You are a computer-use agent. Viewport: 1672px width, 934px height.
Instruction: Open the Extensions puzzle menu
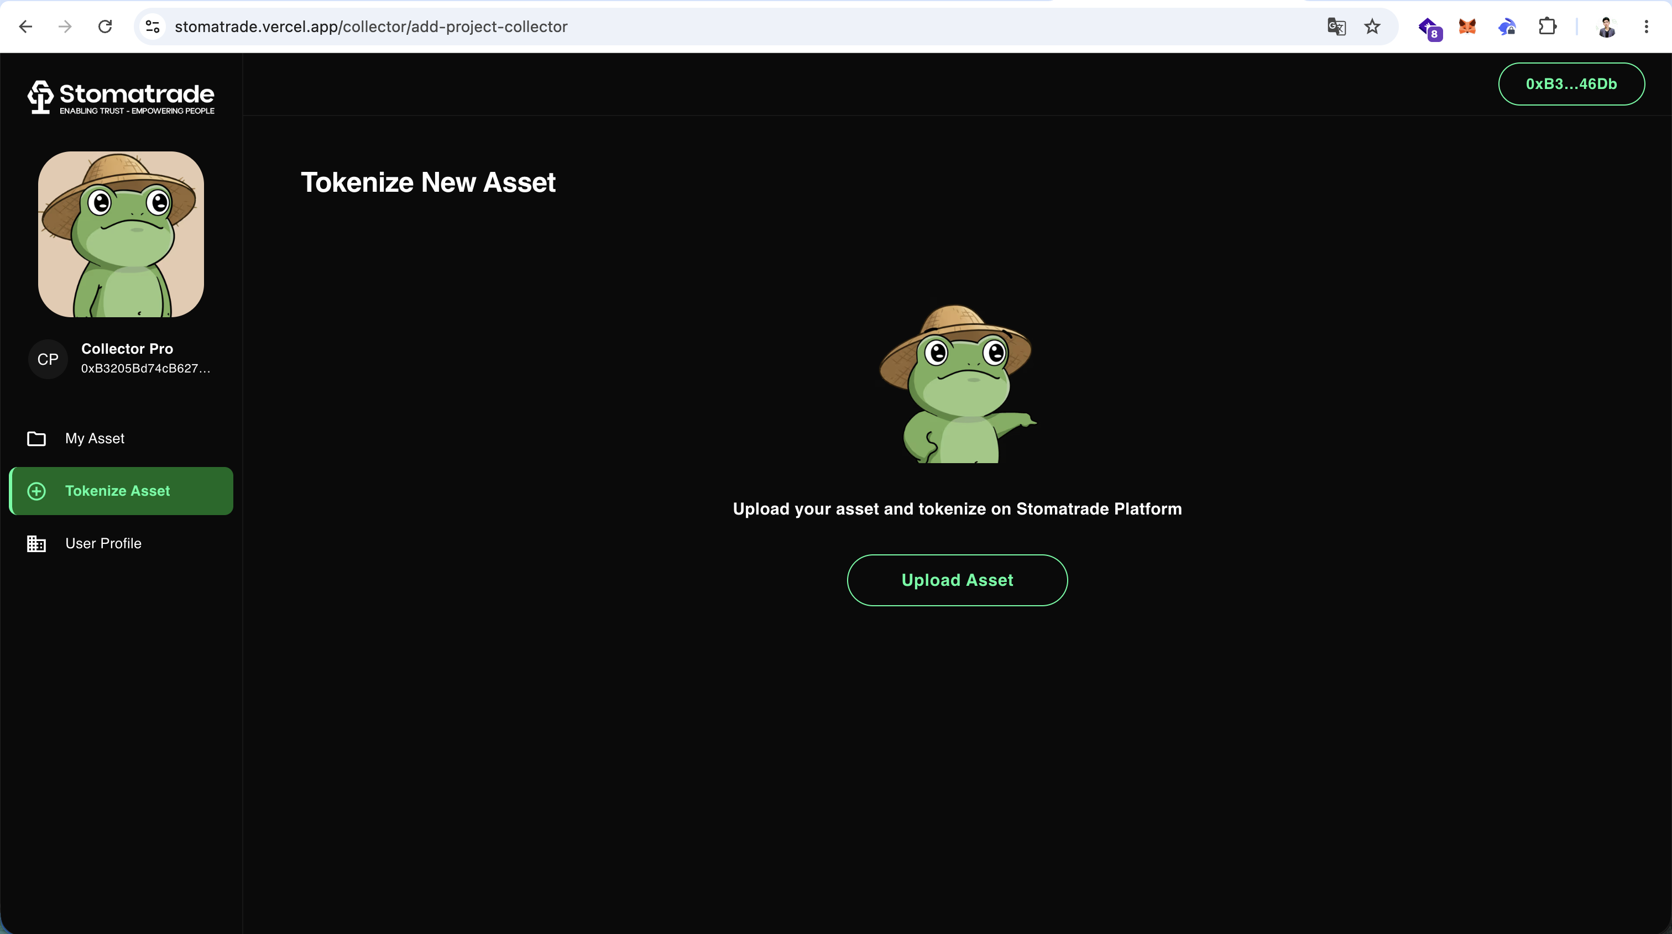tap(1548, 27)
